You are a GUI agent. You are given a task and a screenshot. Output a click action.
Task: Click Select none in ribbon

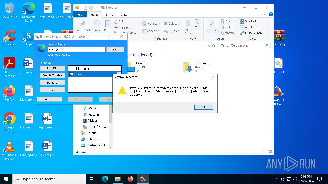tap(250, 27)
